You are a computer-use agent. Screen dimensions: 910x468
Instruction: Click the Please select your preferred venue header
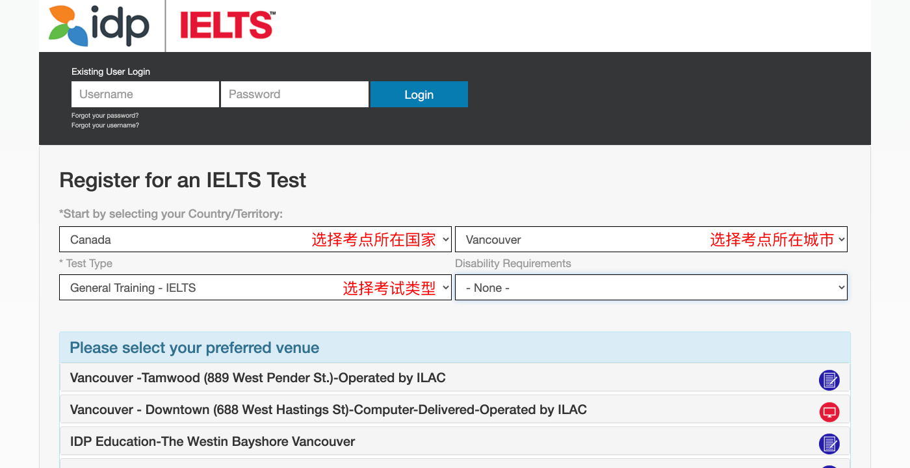click(x=194, y=348)
